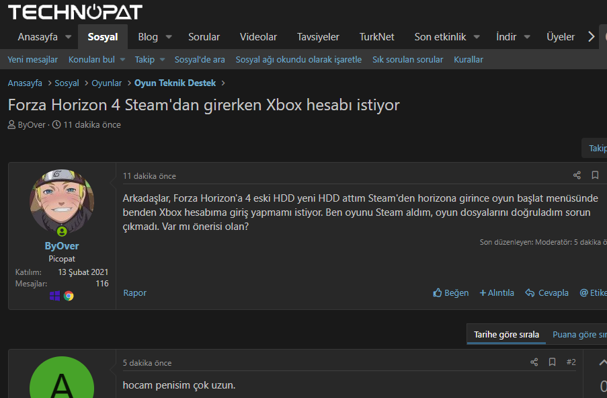Click the Etiketle mention button

click(593, 292)
